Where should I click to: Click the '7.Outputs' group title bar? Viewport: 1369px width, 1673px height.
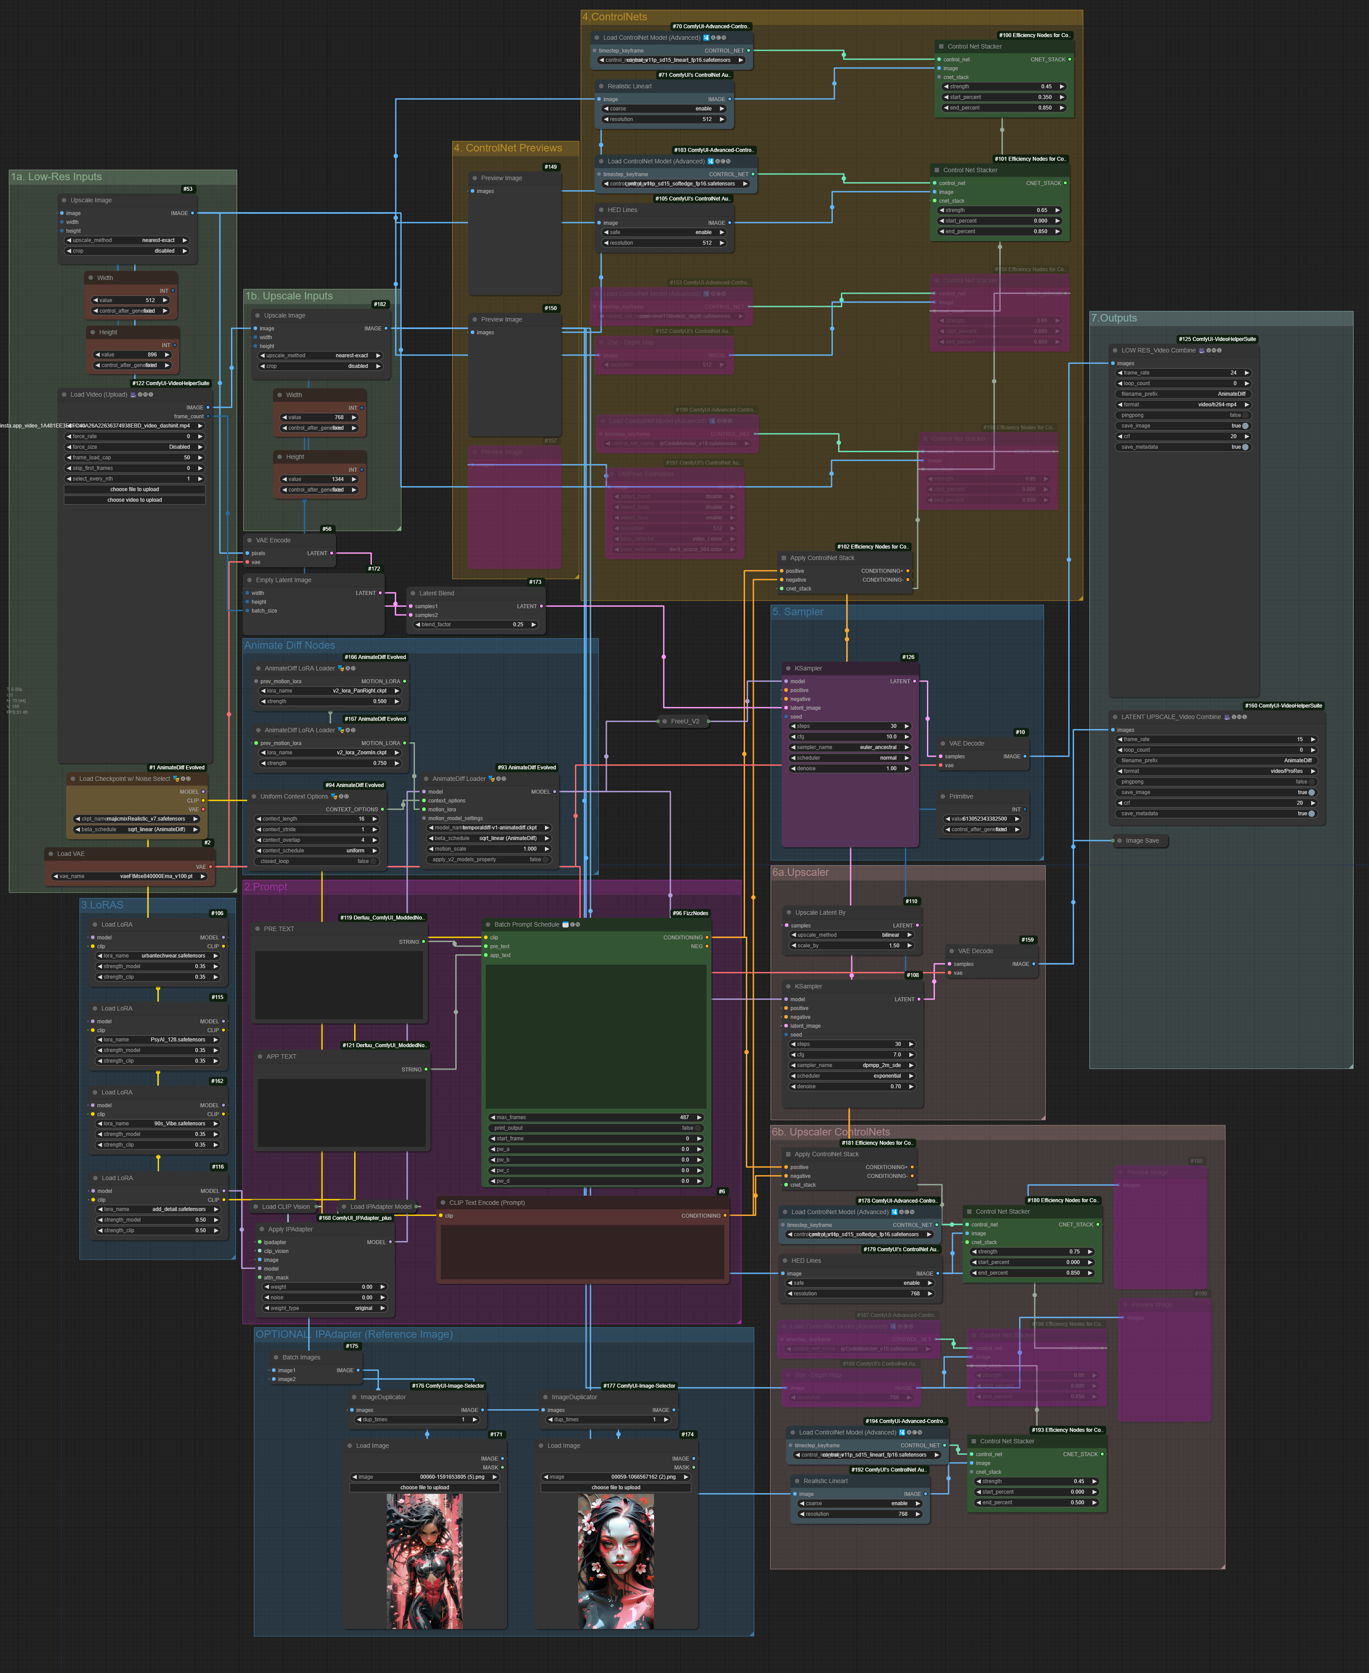(x=1114, y=318)
